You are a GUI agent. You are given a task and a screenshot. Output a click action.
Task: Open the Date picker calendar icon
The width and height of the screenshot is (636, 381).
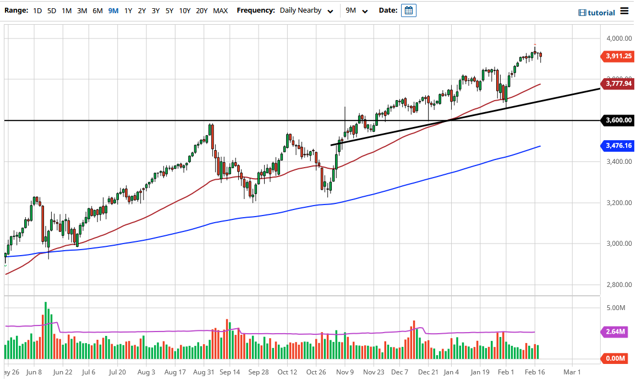pos(408,10)
